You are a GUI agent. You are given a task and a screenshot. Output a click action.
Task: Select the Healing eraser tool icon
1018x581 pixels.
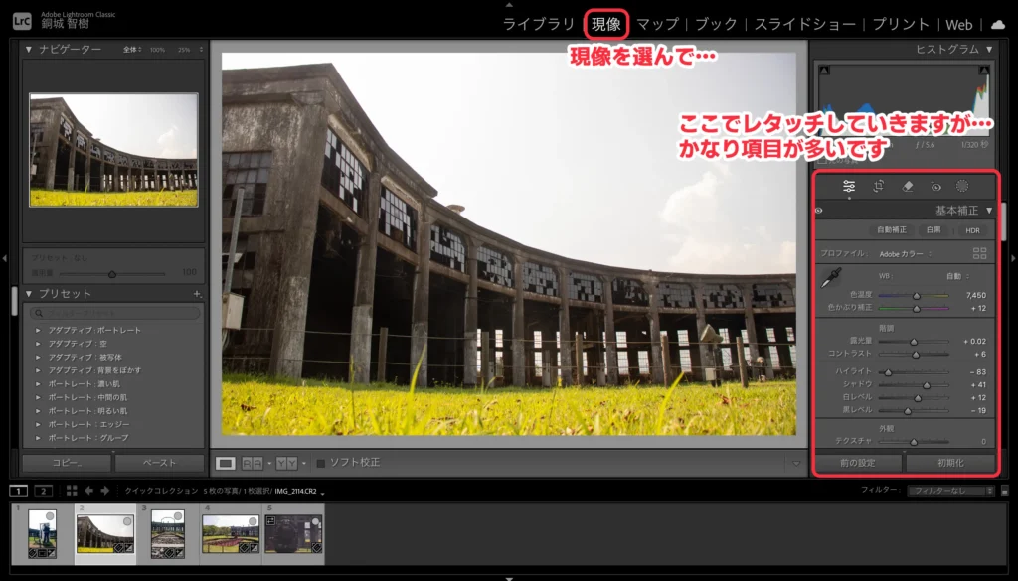[907, 186]
